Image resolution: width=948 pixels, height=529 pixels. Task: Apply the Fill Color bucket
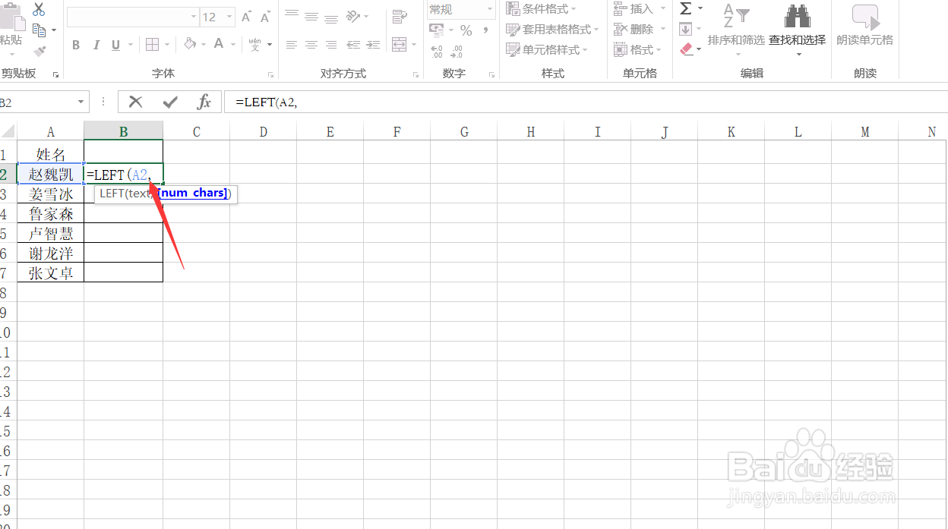coord(190,44)
